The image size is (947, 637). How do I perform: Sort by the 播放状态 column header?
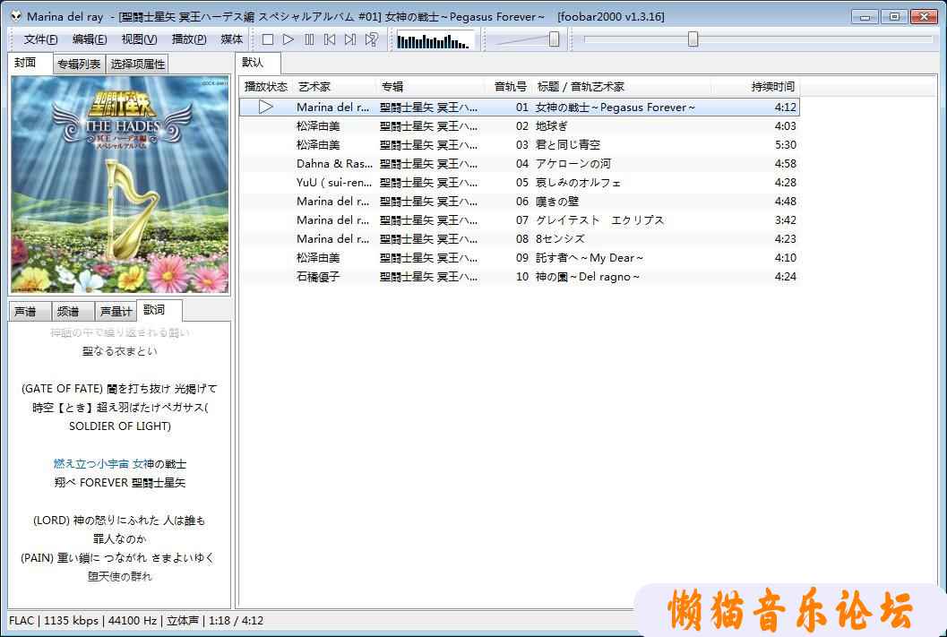click(x=266, y=87)
